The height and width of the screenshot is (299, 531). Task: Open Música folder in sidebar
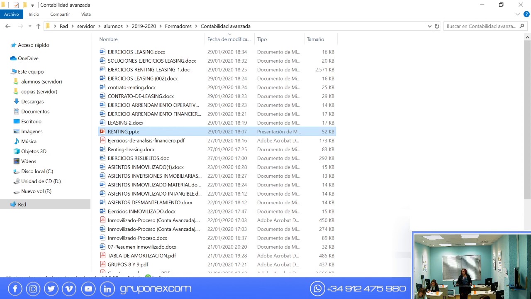click(29, 141)
